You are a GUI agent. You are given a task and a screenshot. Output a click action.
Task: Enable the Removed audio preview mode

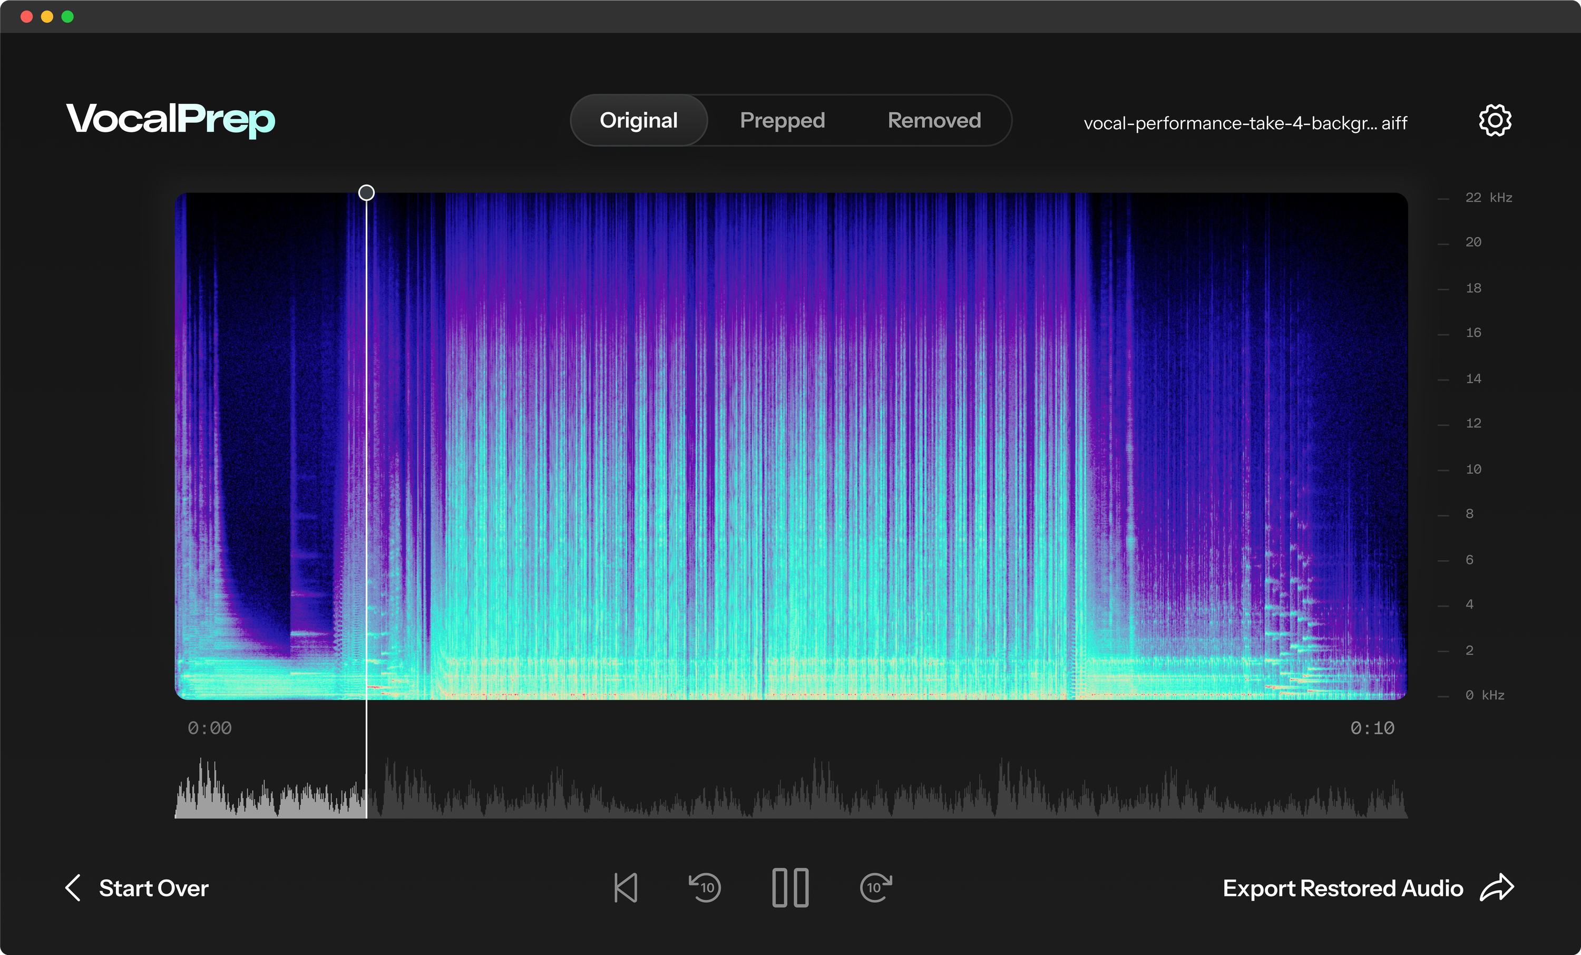pyautogui.click(x=934, y=120)
